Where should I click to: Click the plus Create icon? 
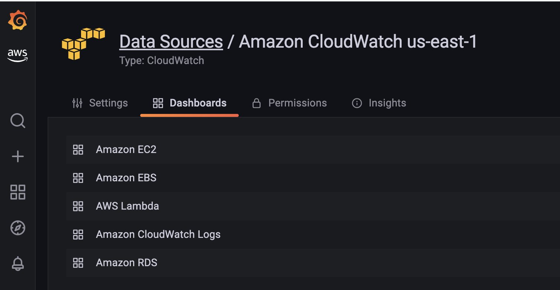click(17, 157)
